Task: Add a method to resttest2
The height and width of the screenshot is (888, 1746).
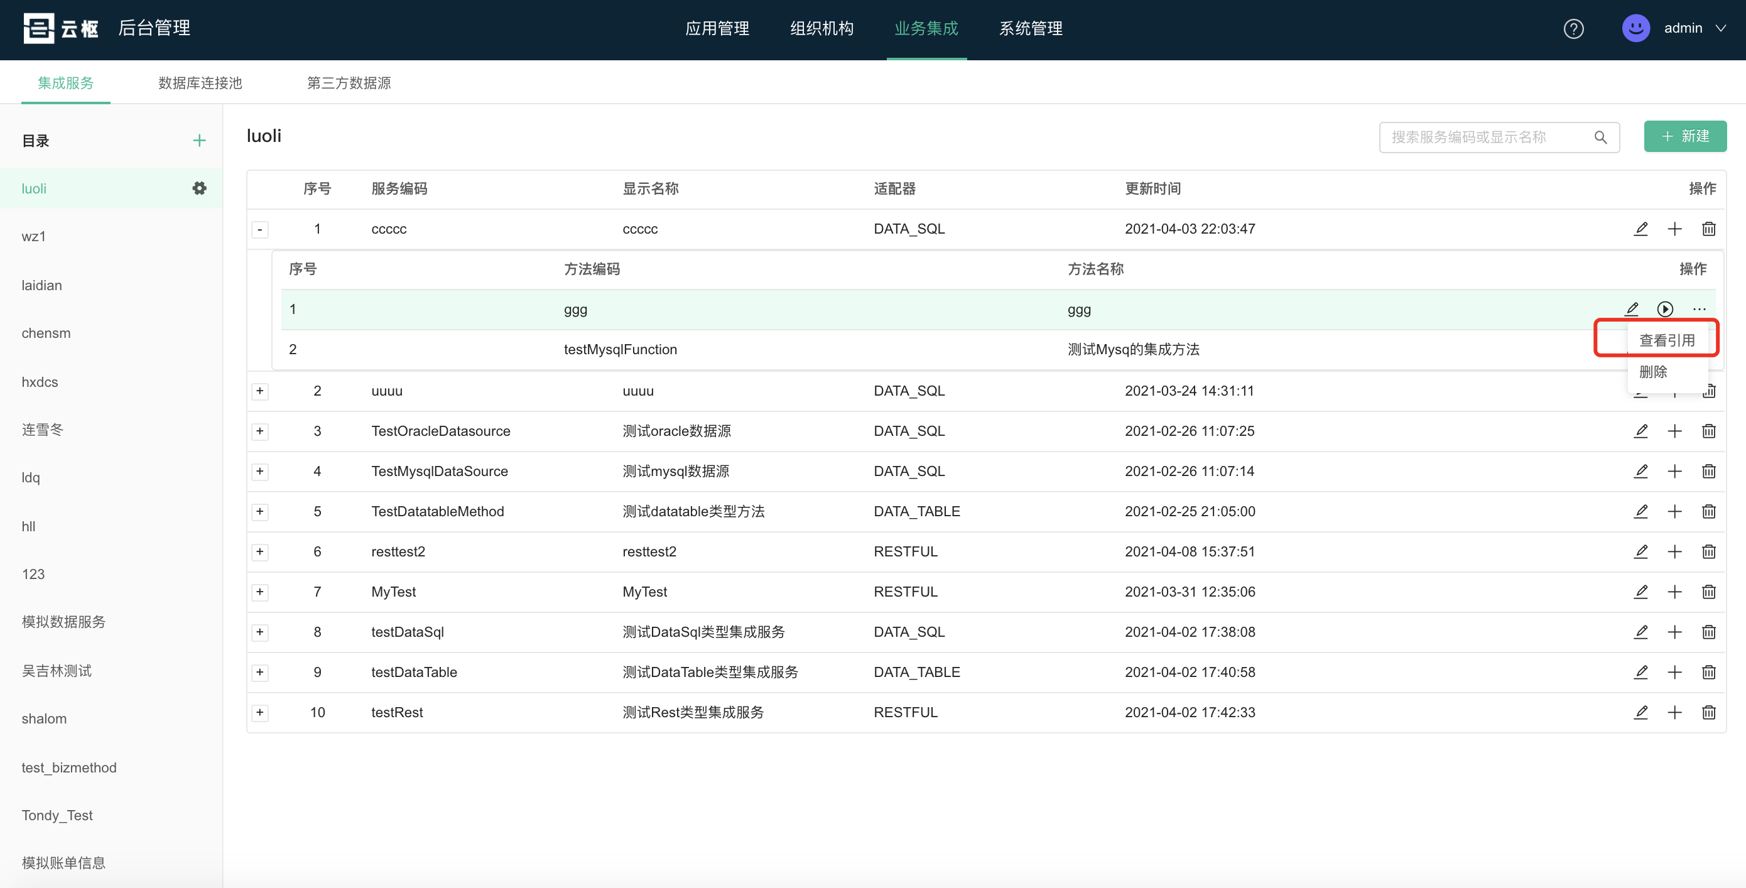Action: (1674, 552)
